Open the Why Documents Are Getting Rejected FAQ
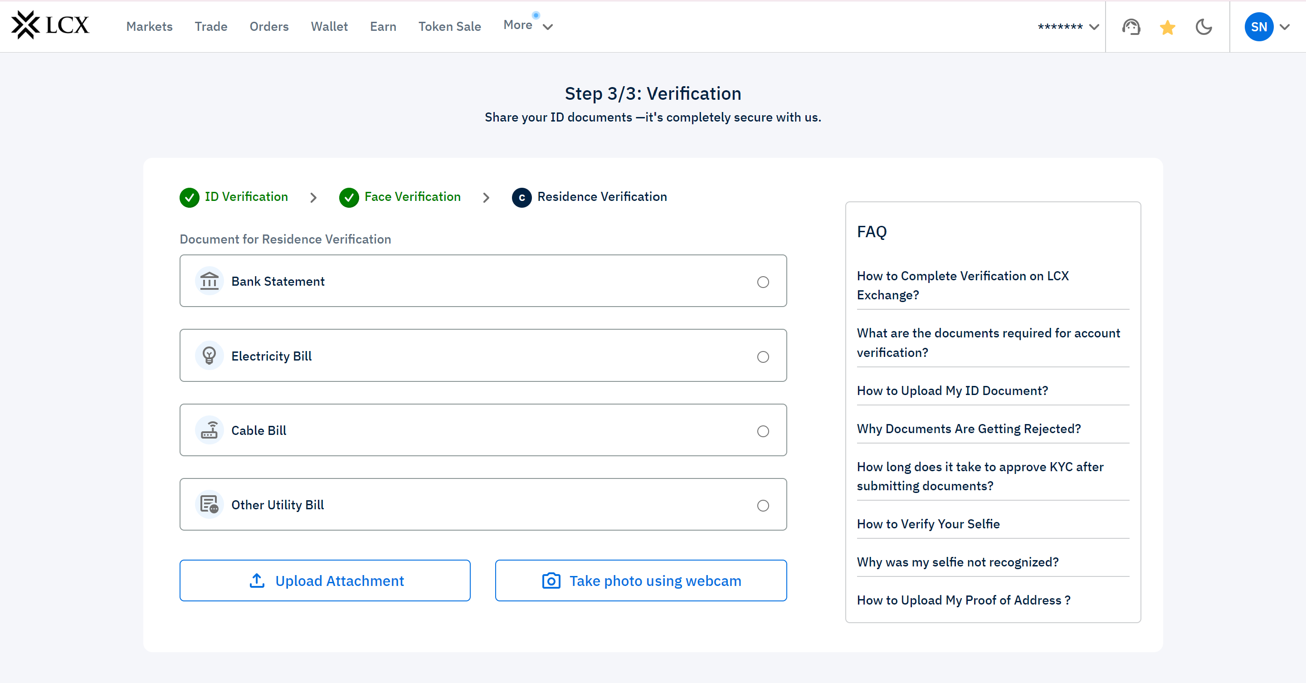 click(x=968, y=429)
